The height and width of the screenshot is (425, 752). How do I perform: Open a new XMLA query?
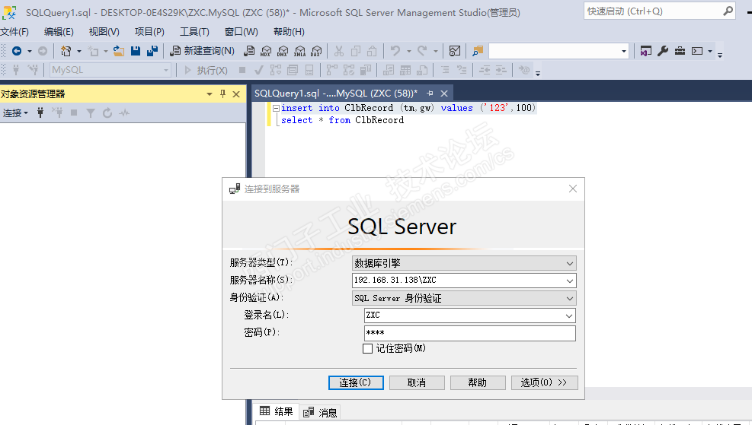click(299, 51)
